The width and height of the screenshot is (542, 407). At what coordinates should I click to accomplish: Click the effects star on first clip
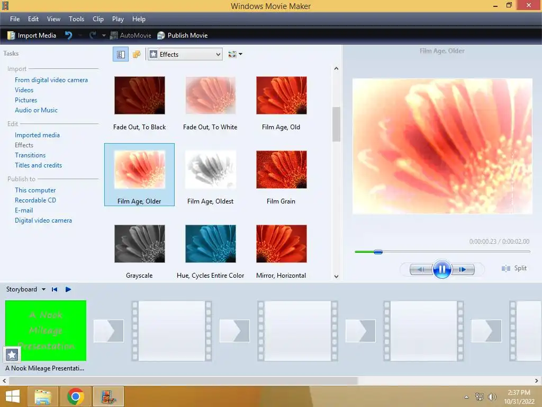[12, 355]
